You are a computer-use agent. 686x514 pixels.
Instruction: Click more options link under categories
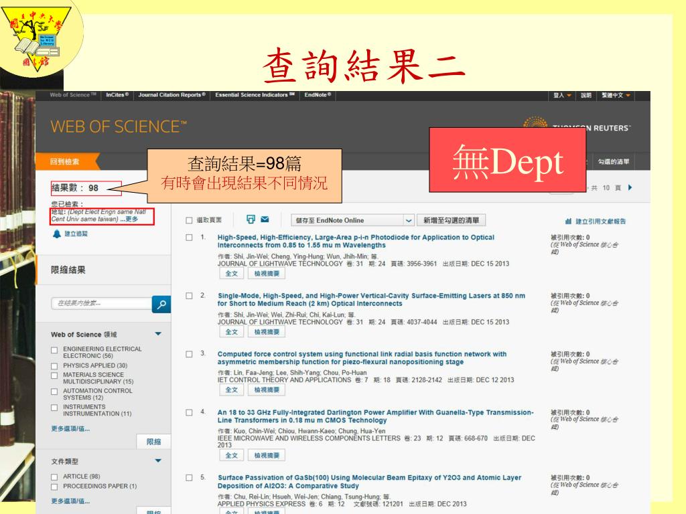tap(70, 429)
